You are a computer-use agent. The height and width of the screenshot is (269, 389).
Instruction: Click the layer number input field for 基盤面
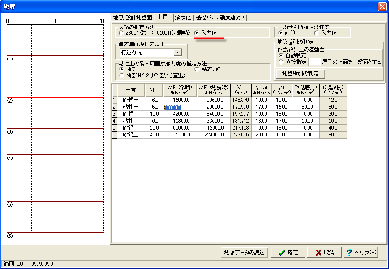(x=314, y=62)
